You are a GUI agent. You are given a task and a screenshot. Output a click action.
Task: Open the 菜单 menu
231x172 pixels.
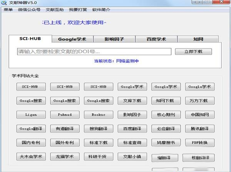8,10
